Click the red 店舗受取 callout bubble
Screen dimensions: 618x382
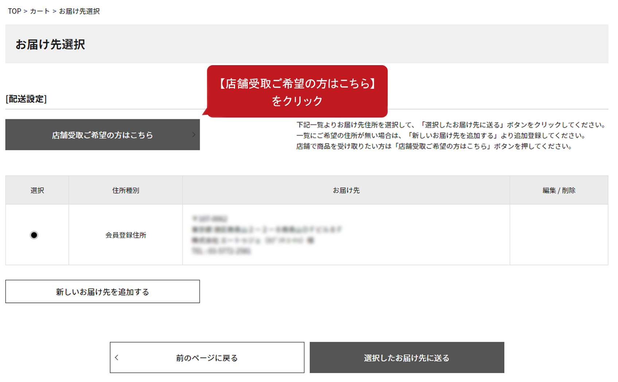pyautogui.click(x=297, y=92)
